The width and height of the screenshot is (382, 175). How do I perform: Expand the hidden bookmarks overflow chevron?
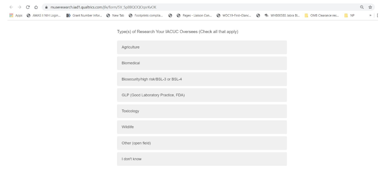(x=370, y=15)
